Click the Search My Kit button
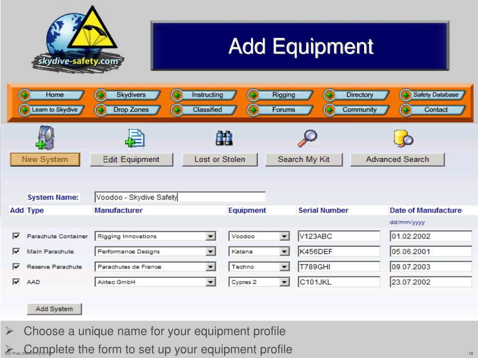The image size is (478, 358). pos(304,159)
